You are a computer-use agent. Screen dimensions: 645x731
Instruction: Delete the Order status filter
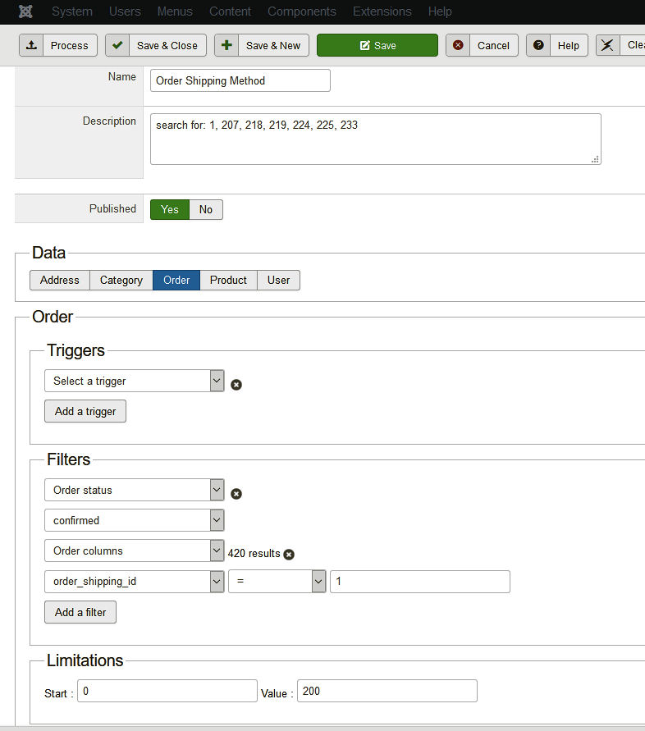pyautogui.click(x=236, y=493)
